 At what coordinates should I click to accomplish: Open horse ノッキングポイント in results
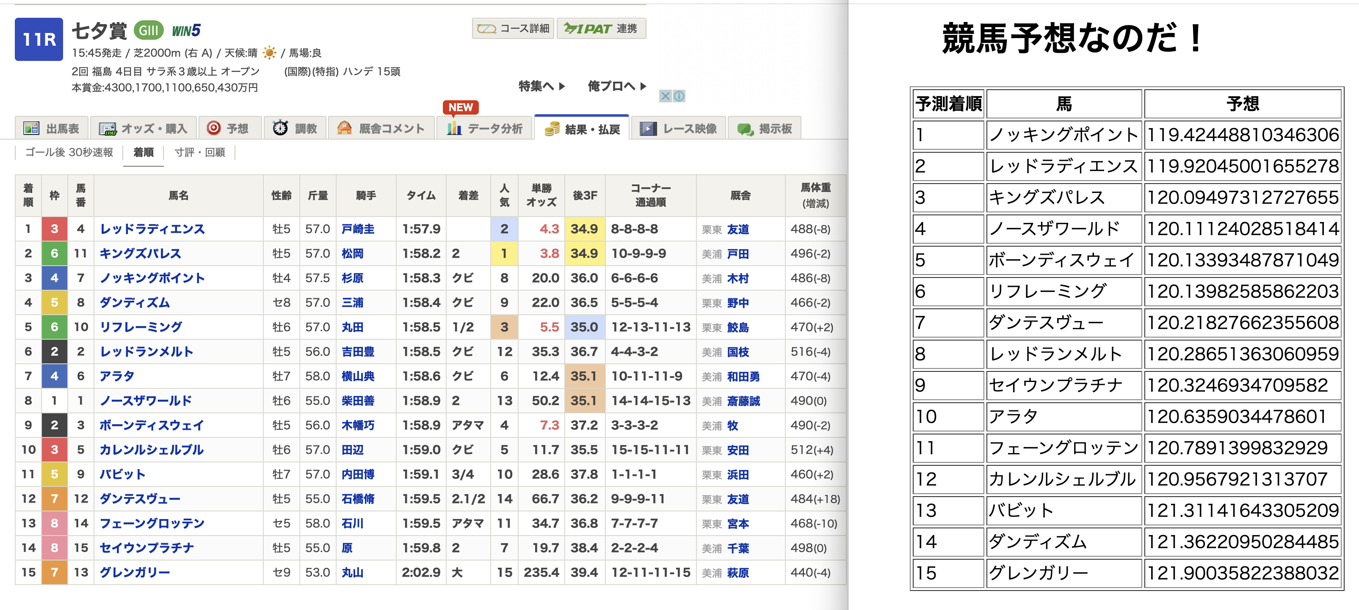coord(152,278)
